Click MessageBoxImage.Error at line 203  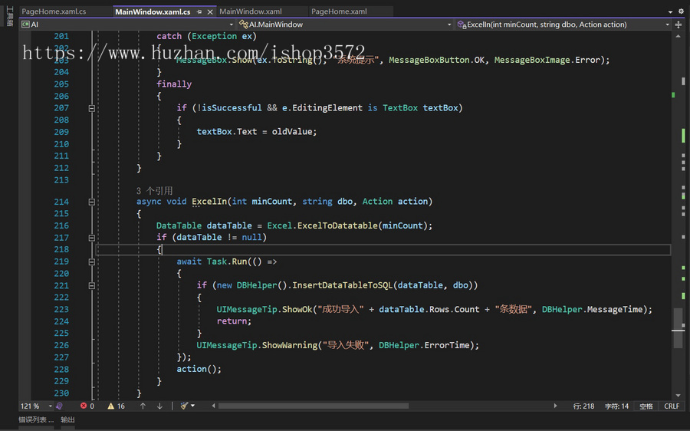click(547, 60)
